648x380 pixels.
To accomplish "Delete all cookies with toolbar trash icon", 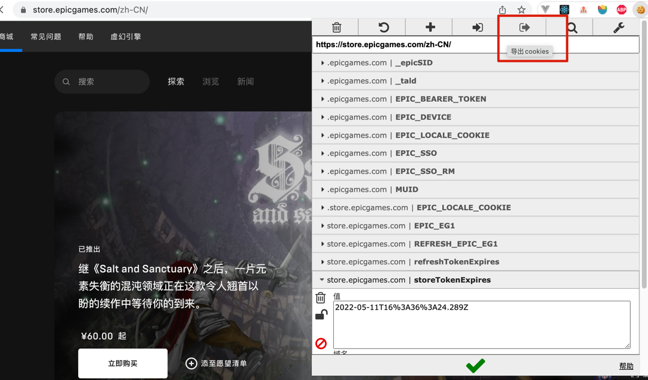I will 336,27.
